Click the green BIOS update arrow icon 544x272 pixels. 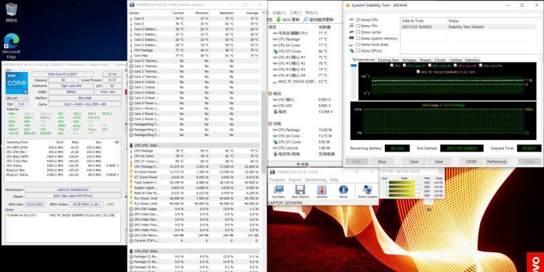[278, 20]
